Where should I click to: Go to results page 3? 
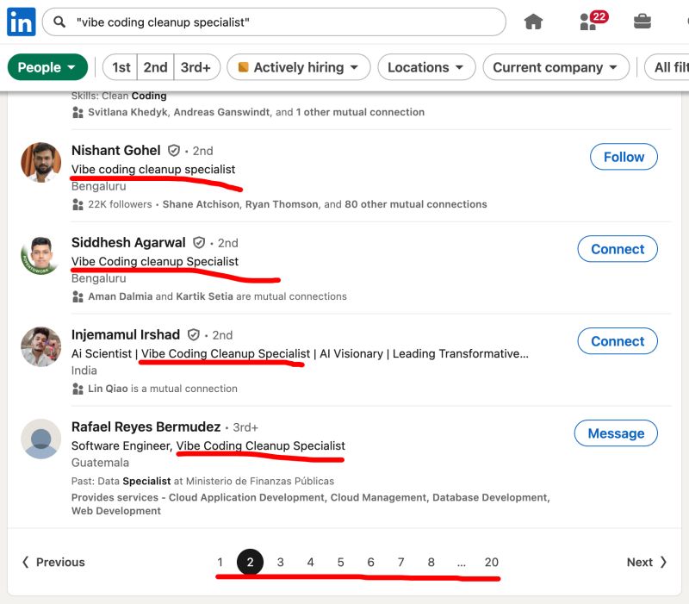point(280,562)
